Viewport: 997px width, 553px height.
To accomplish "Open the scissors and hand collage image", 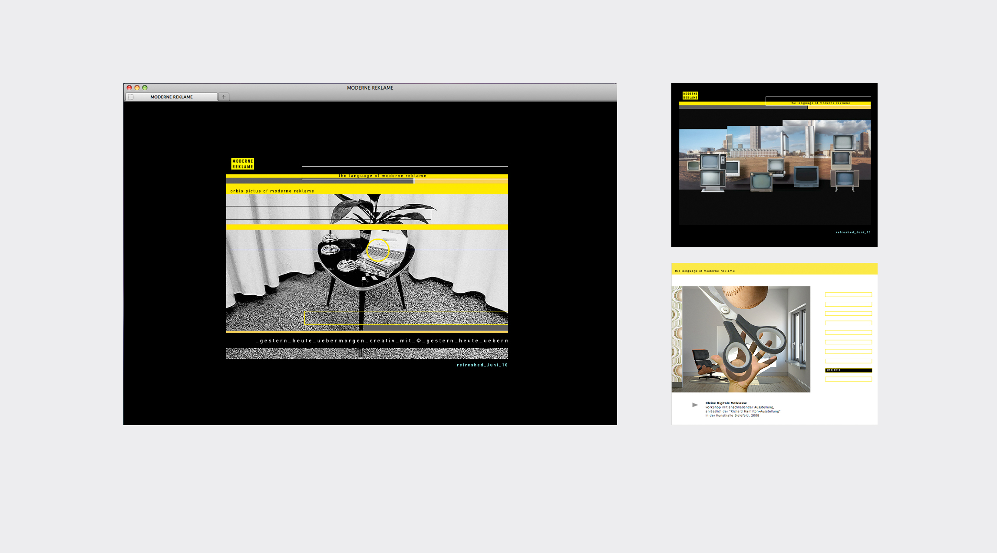I will pos(741,339).
